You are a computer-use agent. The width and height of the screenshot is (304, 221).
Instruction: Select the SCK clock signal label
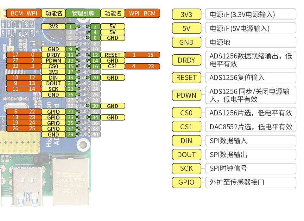coord(53,89)
